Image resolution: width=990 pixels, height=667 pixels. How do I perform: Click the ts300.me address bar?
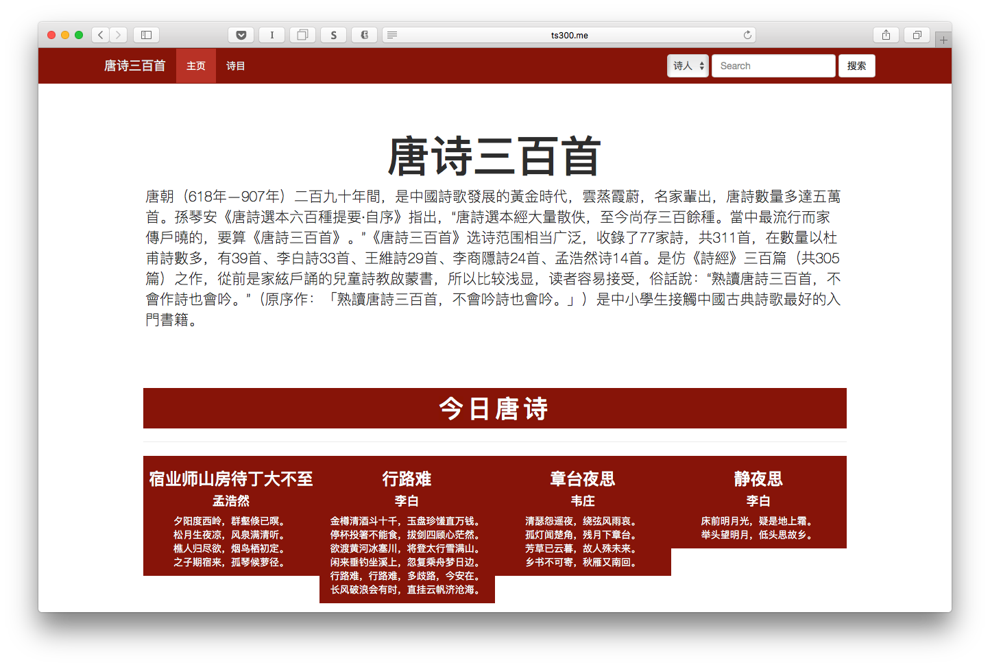(x=569, y=35)
